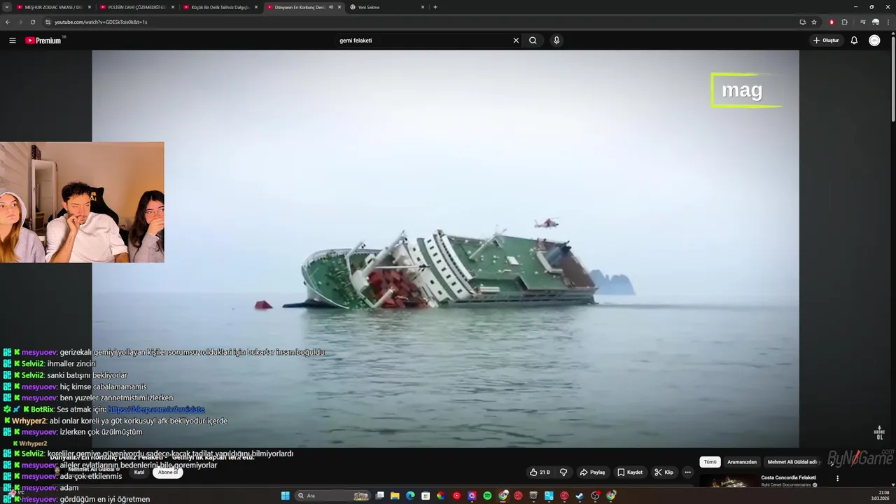The image size is (896, 504).
Task: Open Chrome profile icon
Action: click(x=875, y=22)
